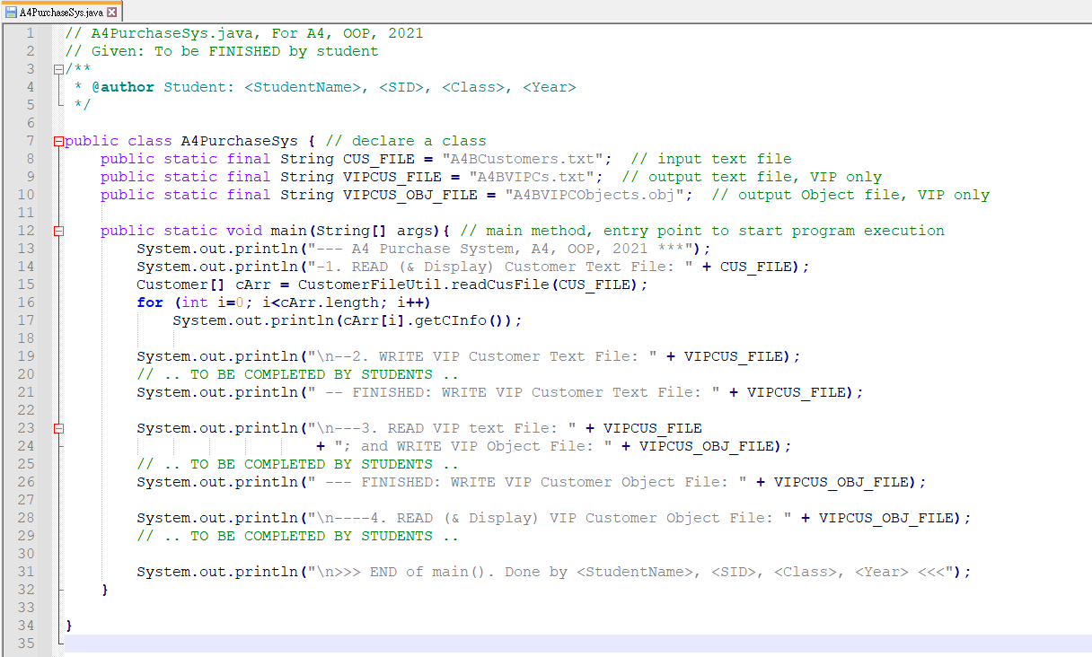Viewport: 1092px width, 657px height.
Task: Click line number 7 in the margin
Action: coord(31,140)
